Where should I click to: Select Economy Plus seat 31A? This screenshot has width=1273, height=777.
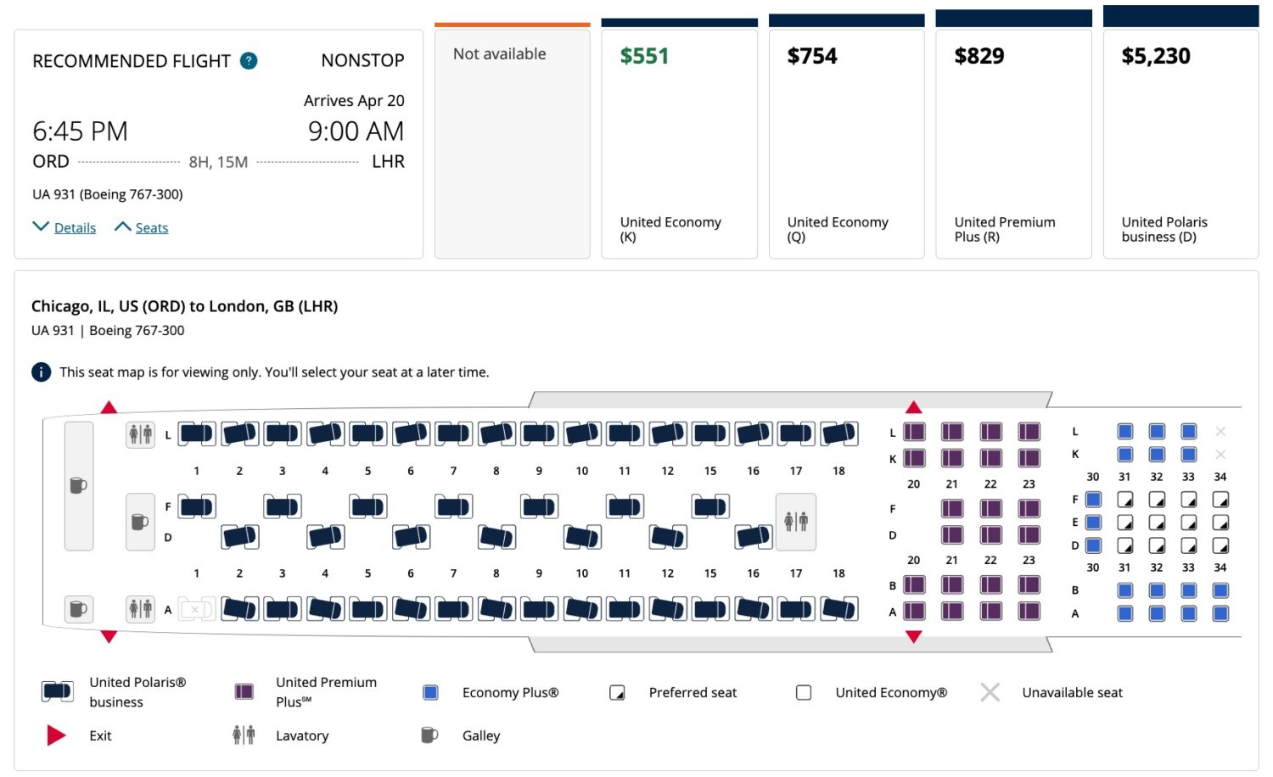point(1124,612)
